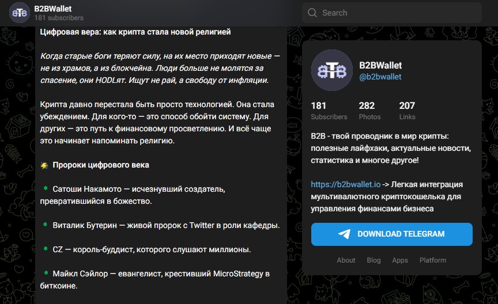
Task: Click the paragraph 'Крипта давно перестала быть'
Action: click(x=157, y=123)
